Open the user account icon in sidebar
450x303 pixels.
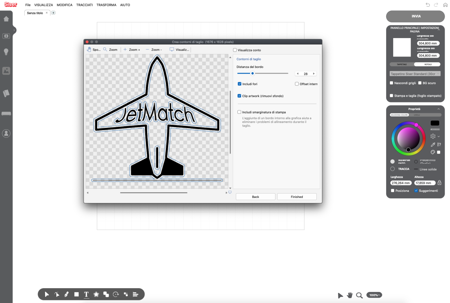click(6, 133)
